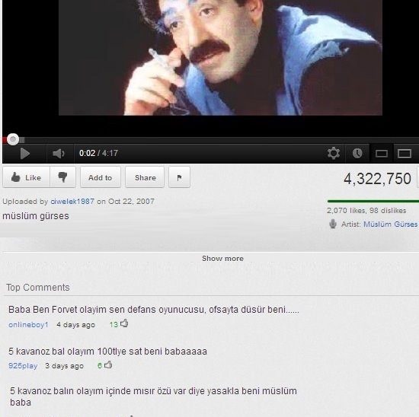Flag the video with the flag icon
The width and height of the screenshot is (419, 417).
pos(179,177)
